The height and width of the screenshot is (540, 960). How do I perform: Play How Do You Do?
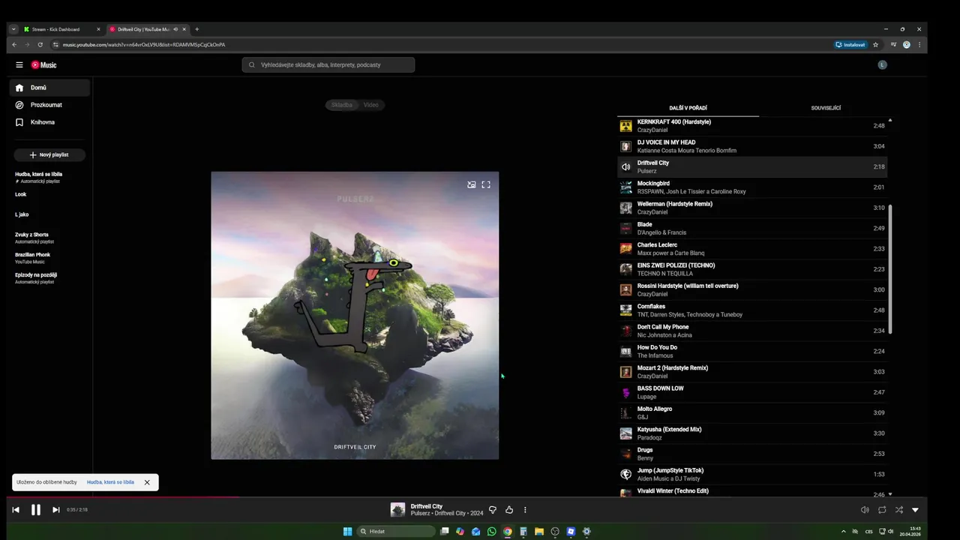point(752,351)
